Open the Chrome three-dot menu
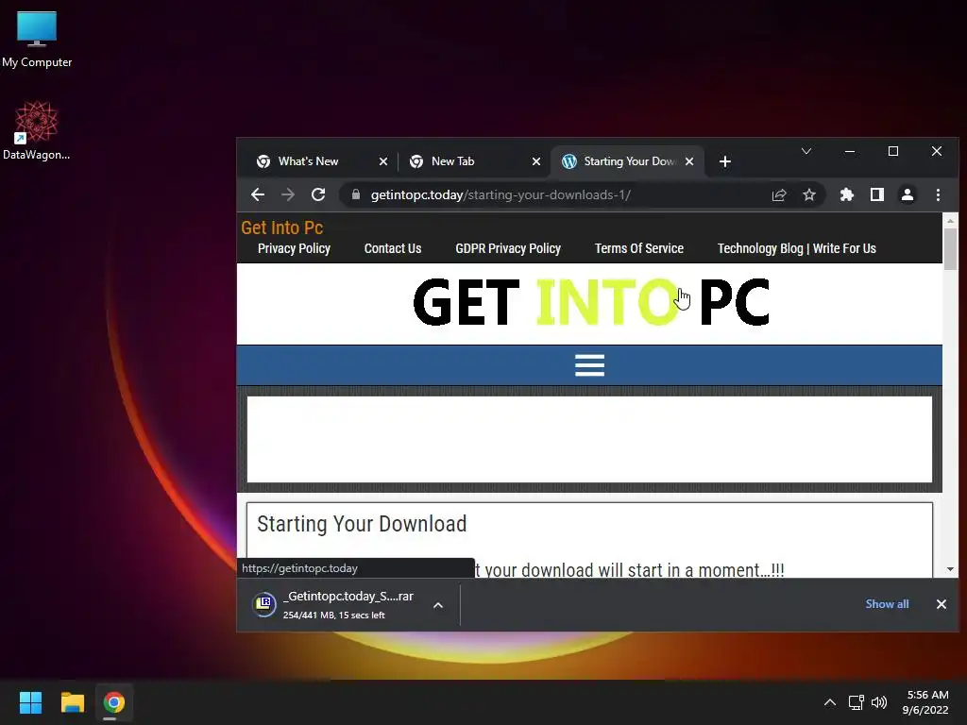The width and height of the screenshot is (967, 725). 938,194
